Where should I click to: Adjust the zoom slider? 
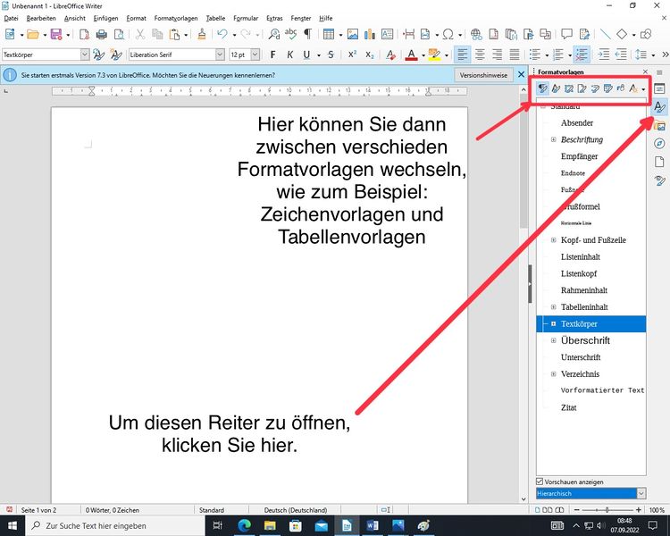(607, 509)
